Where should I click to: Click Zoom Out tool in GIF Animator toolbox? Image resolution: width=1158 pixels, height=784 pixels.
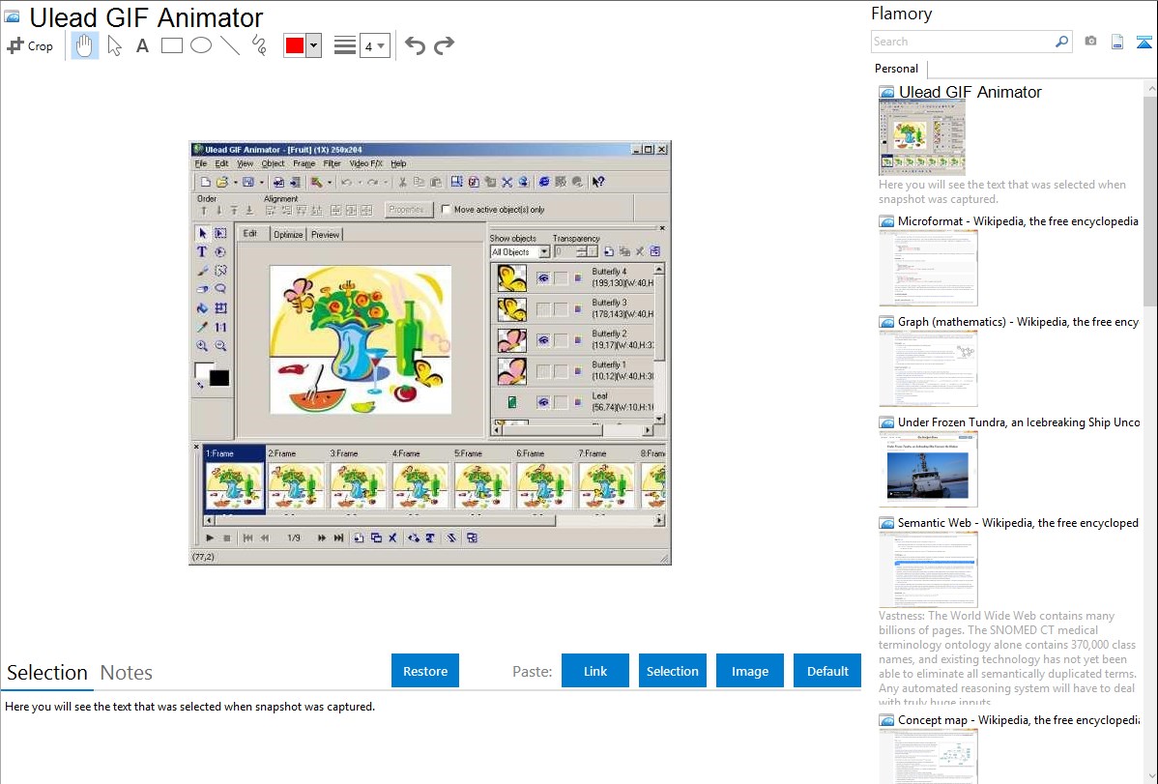(x=220, y=346)
